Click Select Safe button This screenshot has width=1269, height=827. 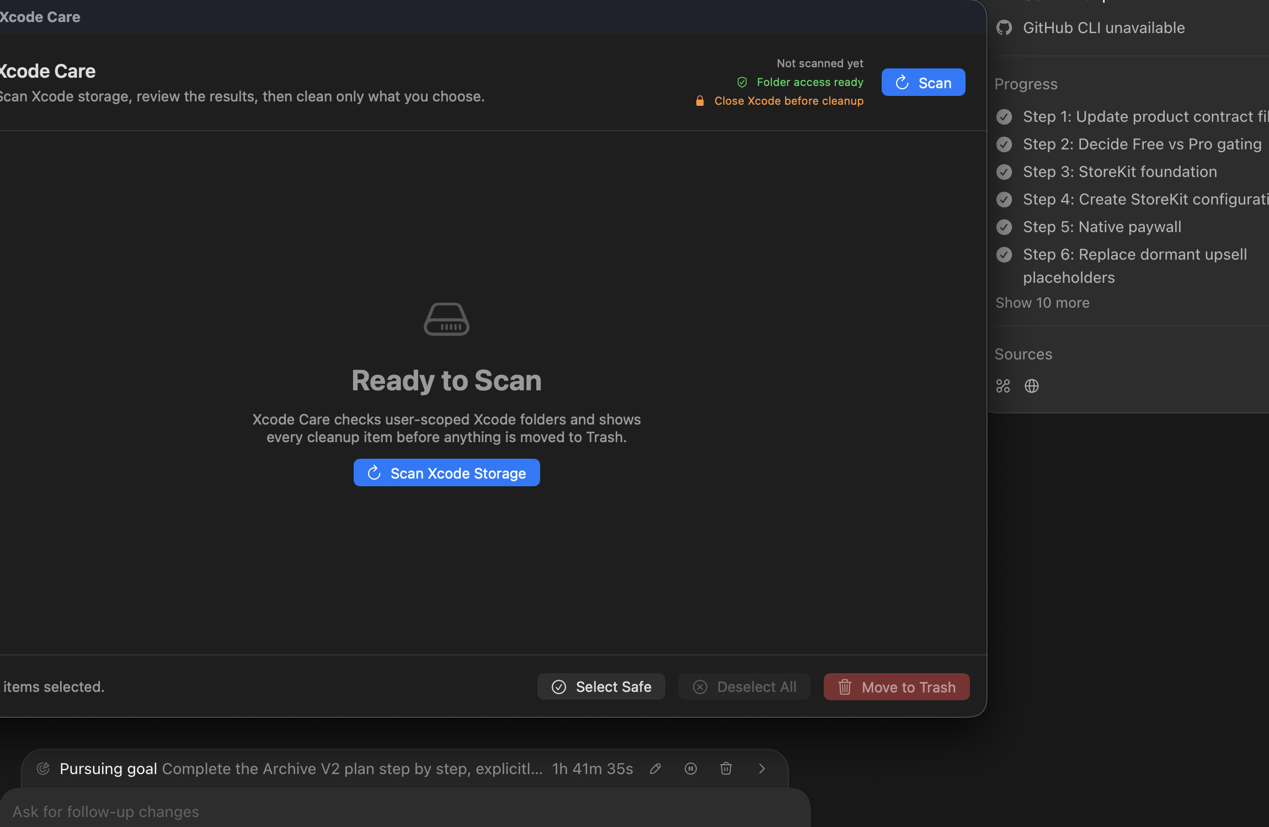[601, 686]
